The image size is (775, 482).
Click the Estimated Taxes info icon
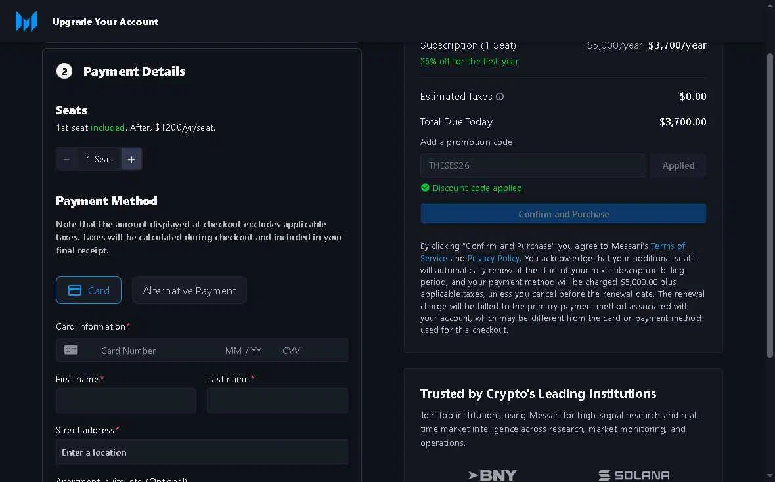coord(500,97)
